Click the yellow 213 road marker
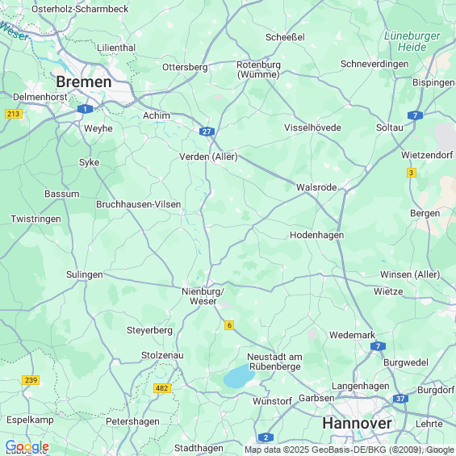This screenshot has width=456, height=456. [14, 114]
